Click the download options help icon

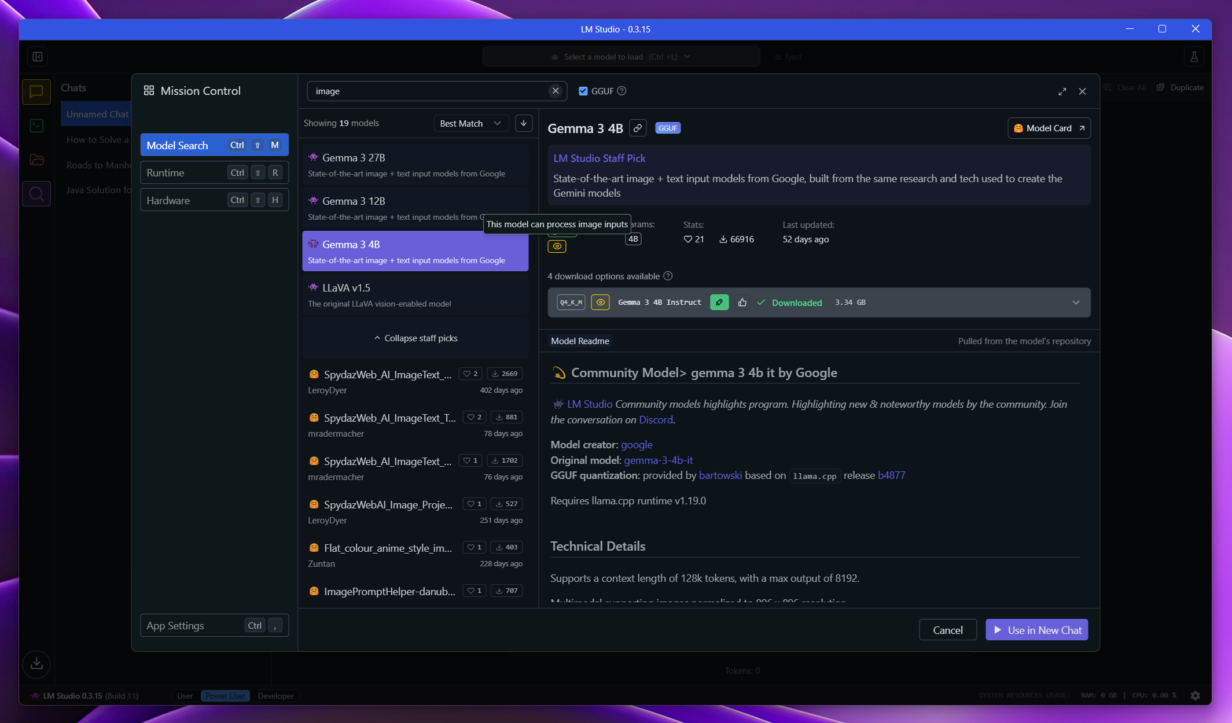(668, 276)
